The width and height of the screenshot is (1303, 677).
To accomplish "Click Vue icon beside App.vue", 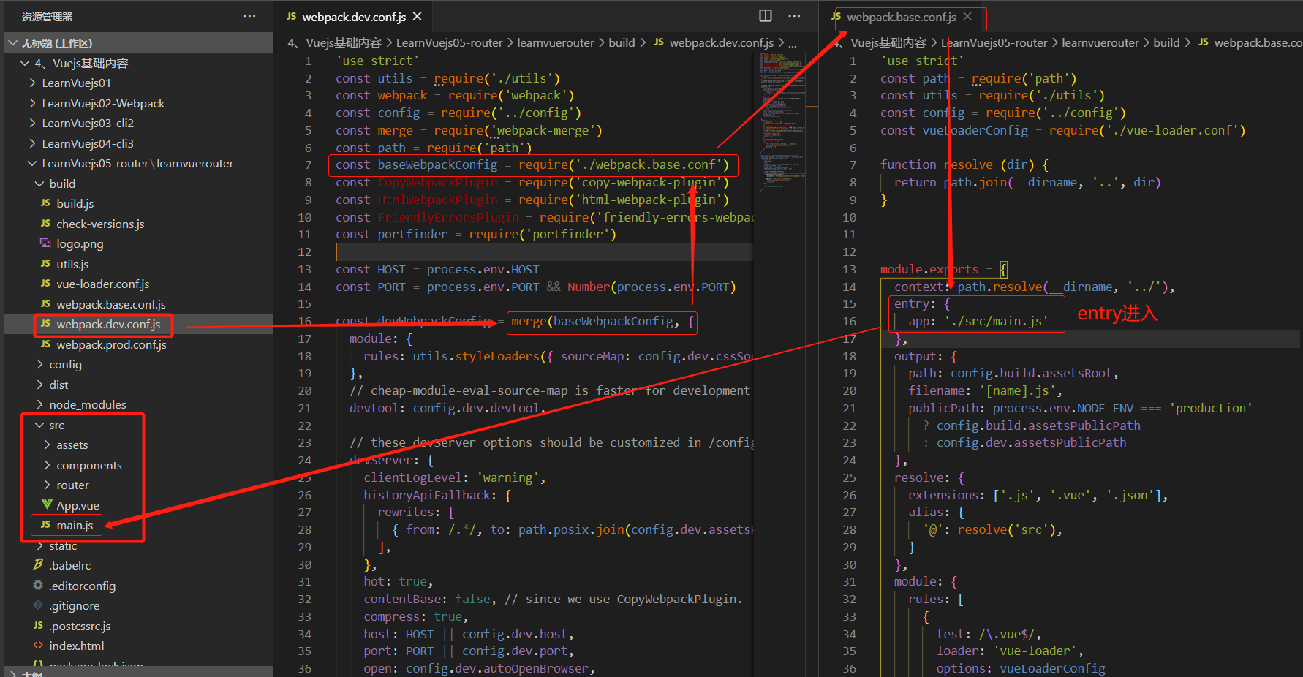I will [46, 505].
